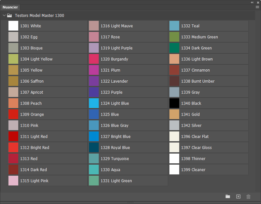The image size is (261, 204).
Task: Open the Swatches panel menu icon
Action: [257, 7]
